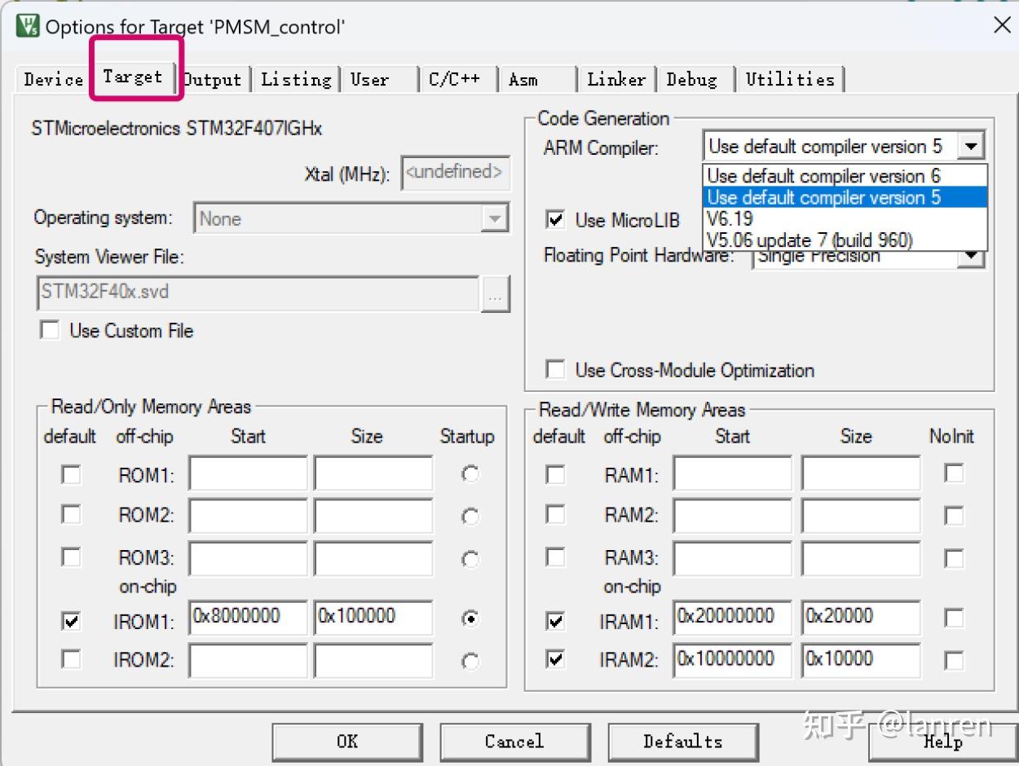Click the Keil uVision icon in title bar

tap(27, 25)
